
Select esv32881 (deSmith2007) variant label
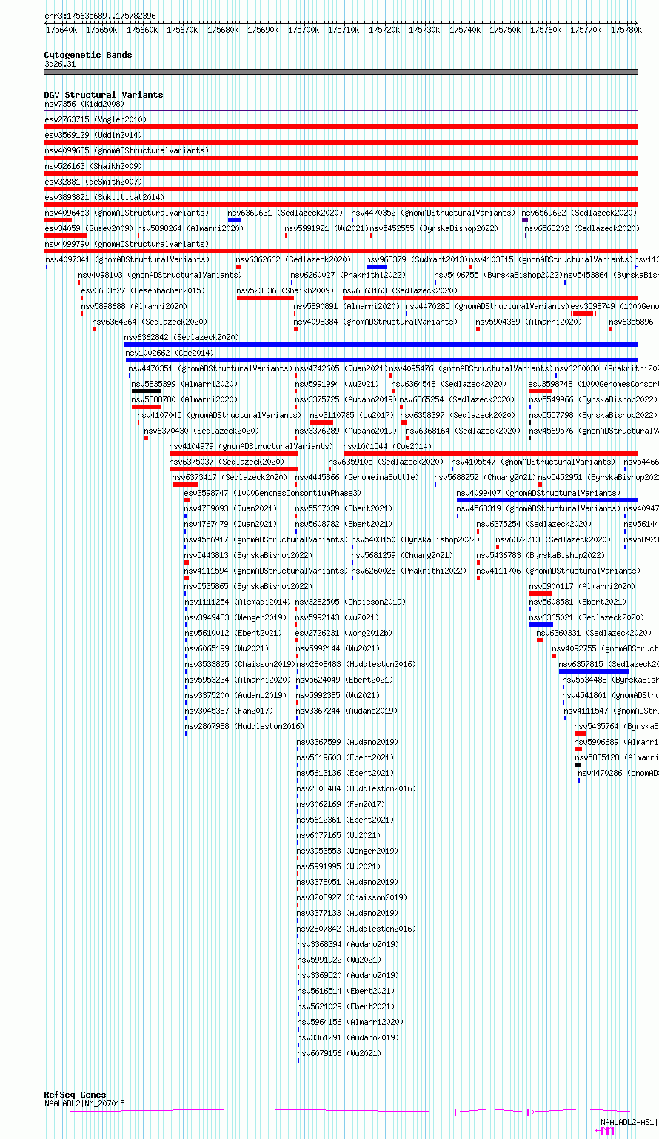click(x=93, y=182)
